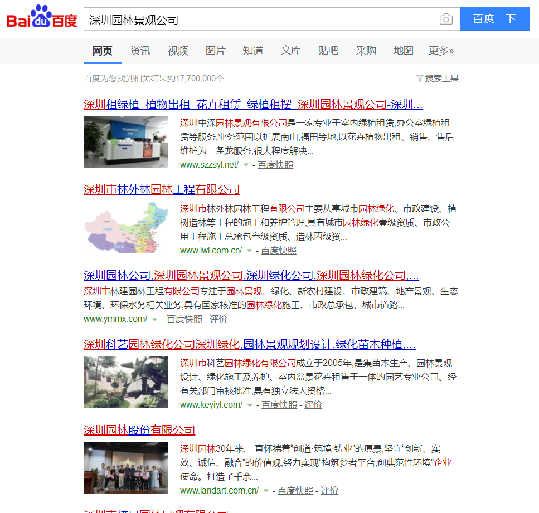Open 搜索工具 search tools
This screenshot has width=539, height=513.
click(x=441, y=79)
